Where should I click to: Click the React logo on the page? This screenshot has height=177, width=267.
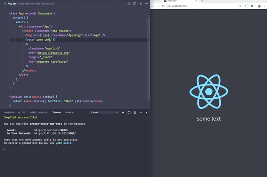coord(209,91)
